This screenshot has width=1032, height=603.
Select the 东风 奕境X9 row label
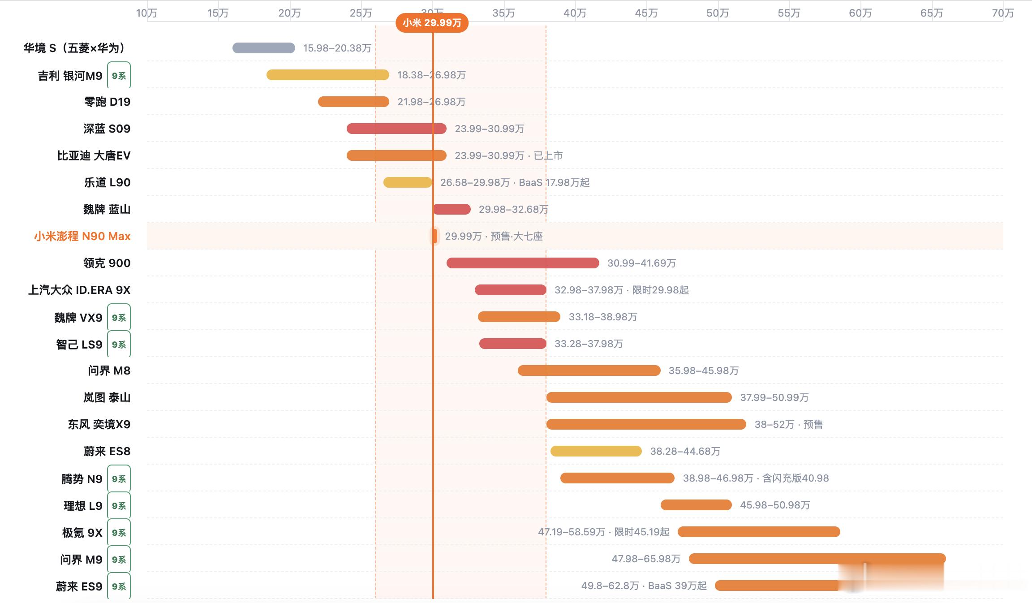coord(99,424)
